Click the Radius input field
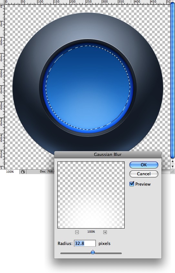This screenshot has width=175, height=273. (x=85, y=243)
